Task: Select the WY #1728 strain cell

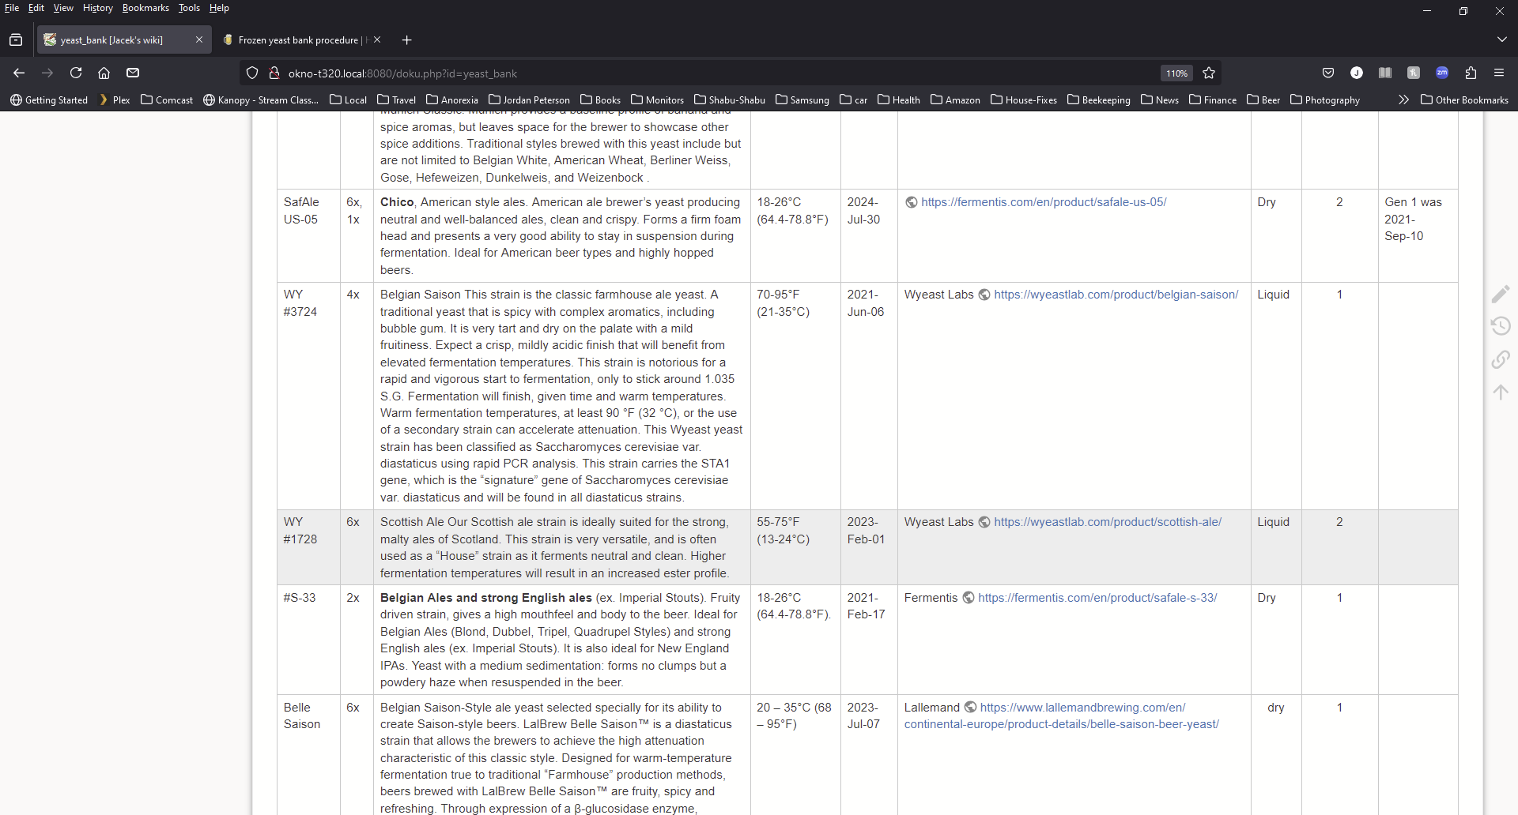Action: [x=308, y=547]
